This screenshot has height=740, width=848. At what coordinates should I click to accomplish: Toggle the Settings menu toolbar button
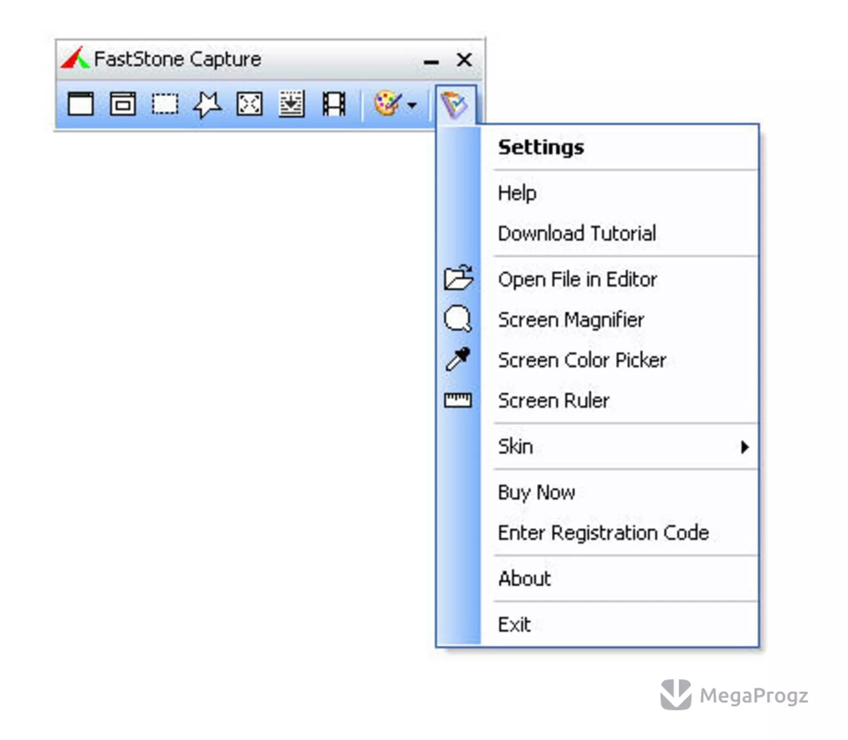[455, 105]
